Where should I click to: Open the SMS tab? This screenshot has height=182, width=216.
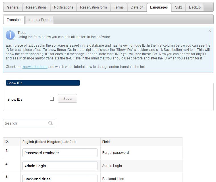pos(178,7)
